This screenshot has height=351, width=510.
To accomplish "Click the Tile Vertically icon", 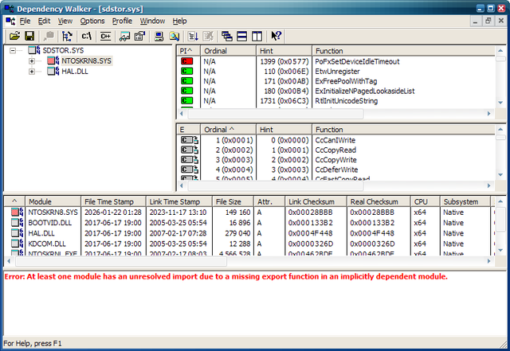I will (257, 36).
